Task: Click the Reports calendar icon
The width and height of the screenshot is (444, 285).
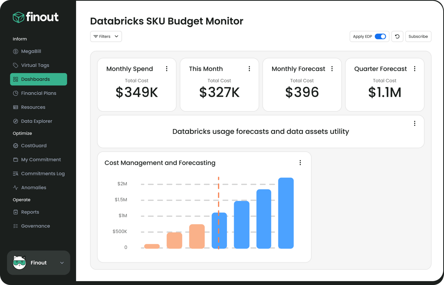Action: coord(16,212)
